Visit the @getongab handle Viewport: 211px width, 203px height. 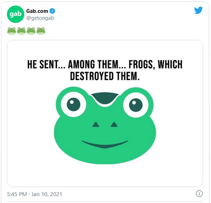tap(40, 18)
